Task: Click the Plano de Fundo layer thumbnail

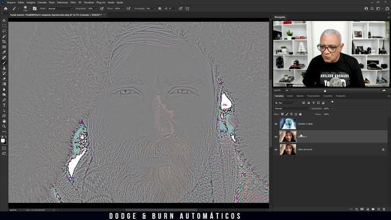Action: [x=288, y=150]
